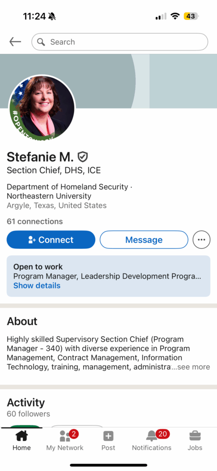This screenshot has height=471, width=217.
Task: Tap the Wi-Fi status icon
Action: 175,16
